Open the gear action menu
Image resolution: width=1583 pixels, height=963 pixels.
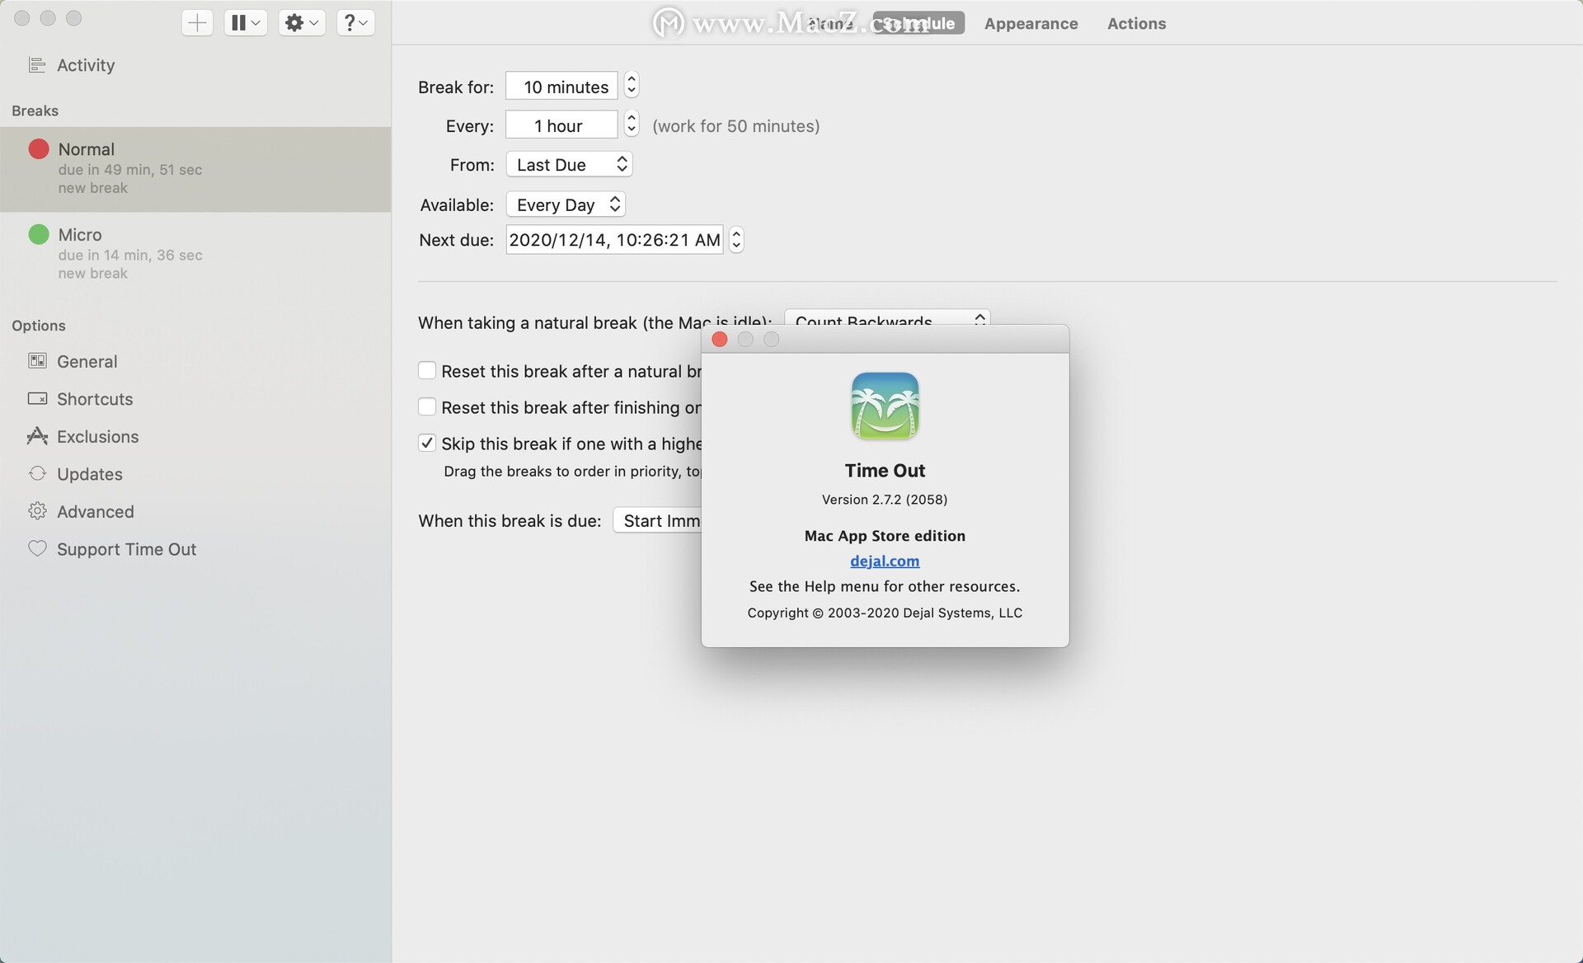click(x=301, y=22)
